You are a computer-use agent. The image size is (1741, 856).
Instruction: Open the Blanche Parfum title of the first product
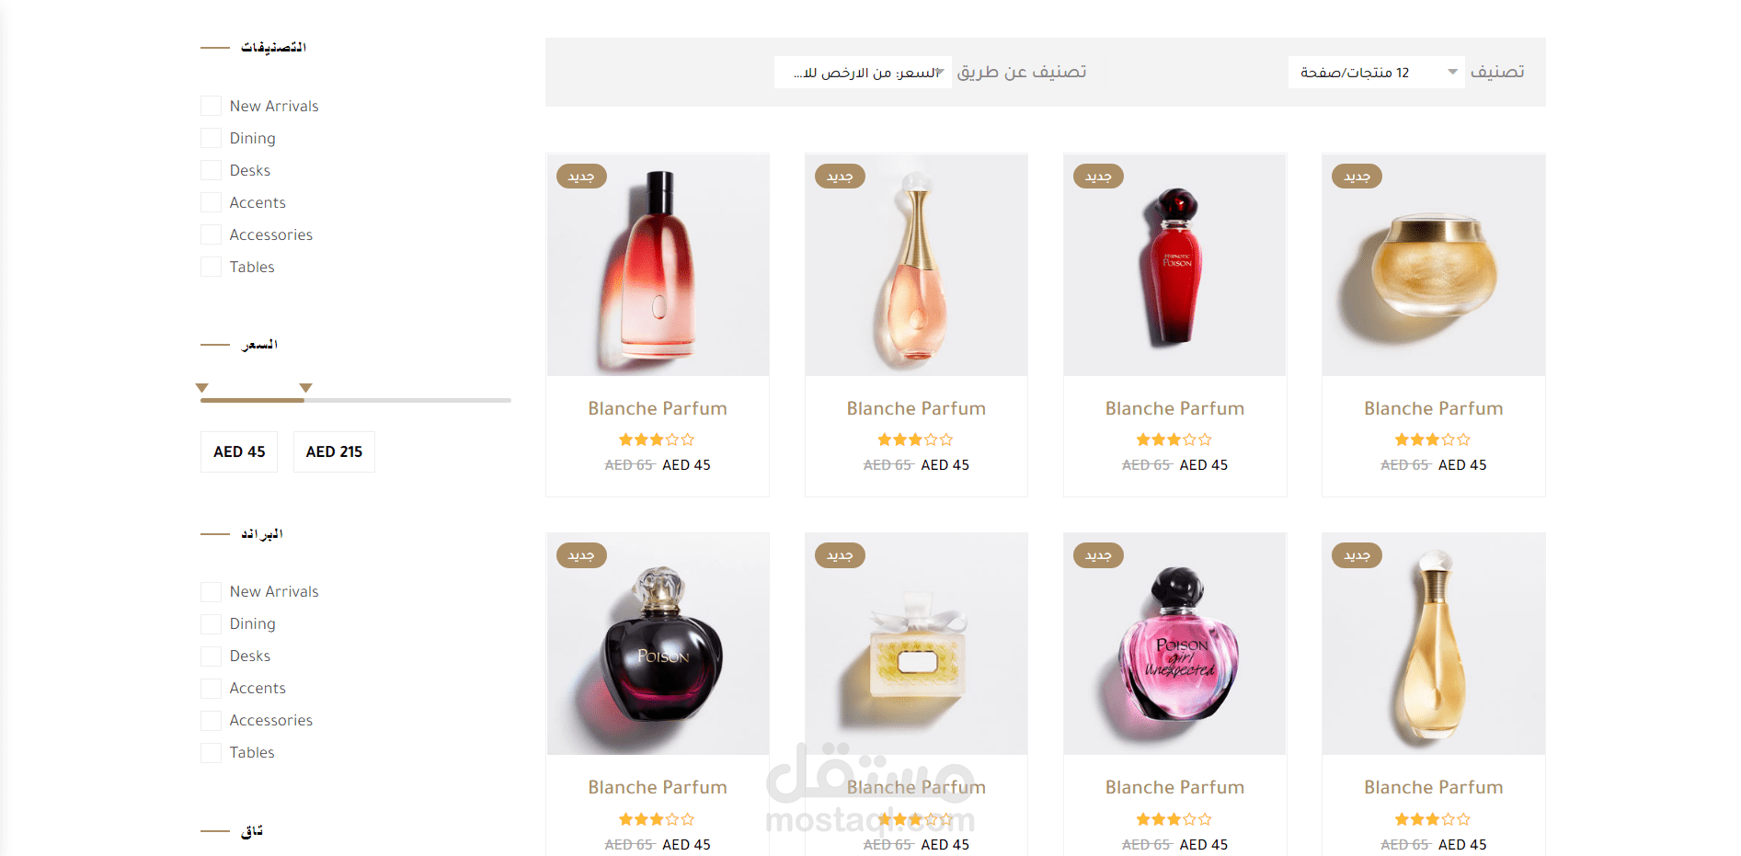[x=658, y=408]
